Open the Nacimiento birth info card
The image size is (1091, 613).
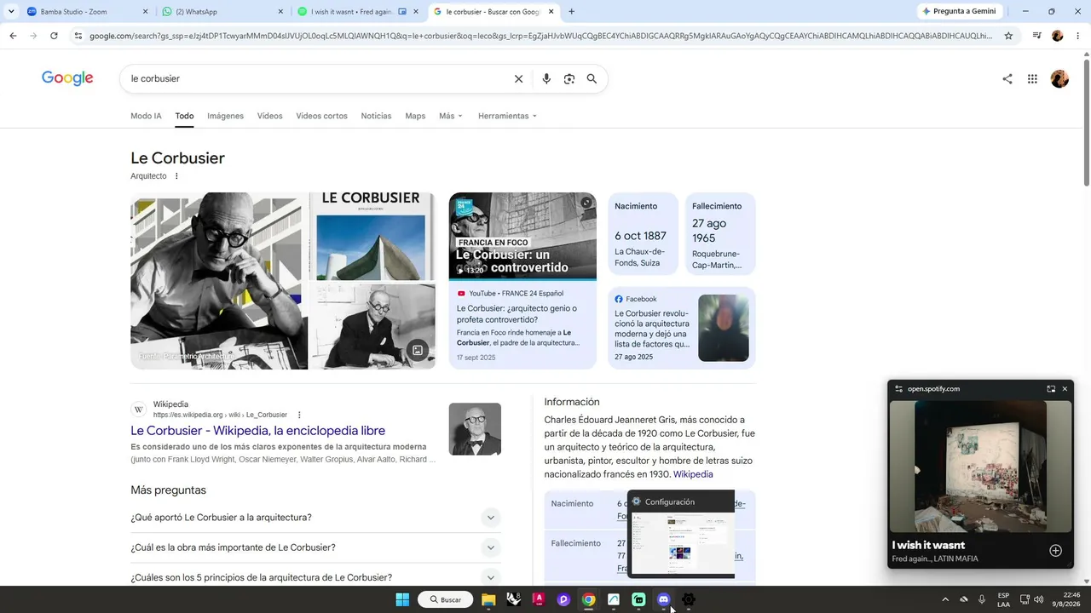(x=644, y=234)
